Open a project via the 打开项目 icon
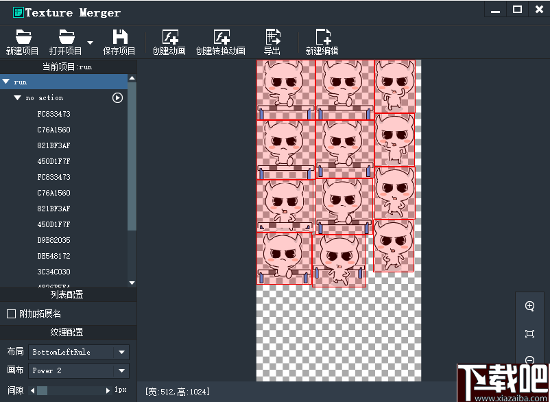The image size is (550, 402). (65, 41)
